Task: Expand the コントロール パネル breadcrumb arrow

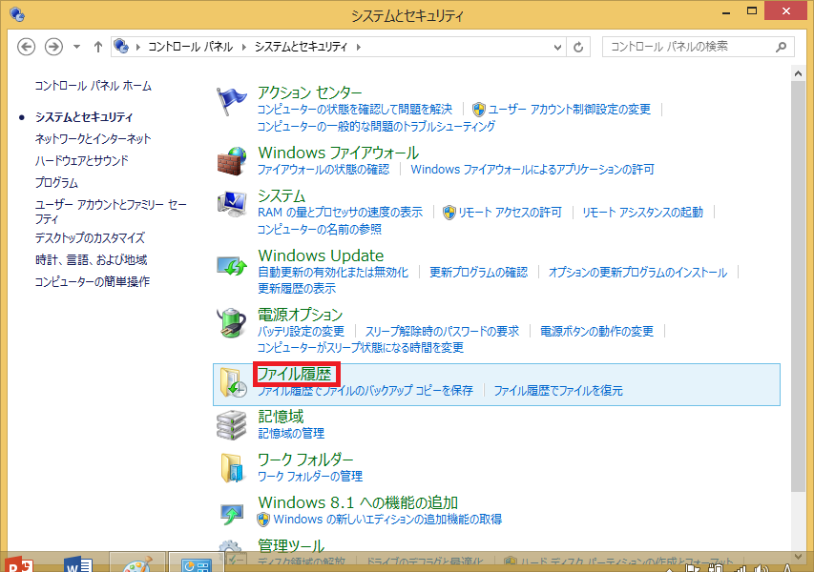Action: [x=244, y=48]
